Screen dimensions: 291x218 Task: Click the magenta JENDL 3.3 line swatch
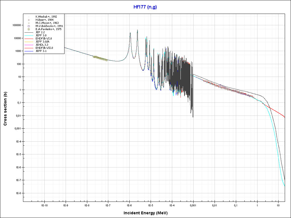pos(29,45)
